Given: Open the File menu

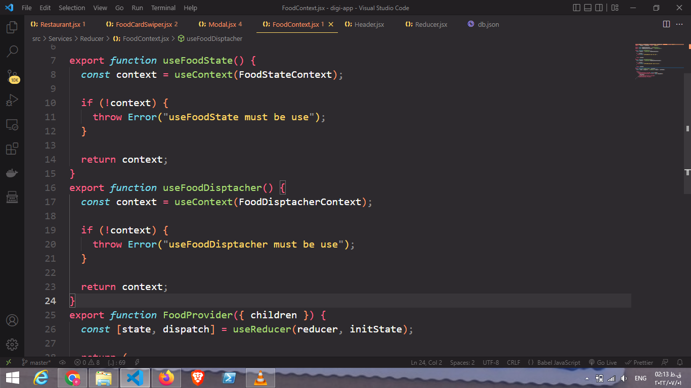Looking at the screenshot, I should click(x=26, y=8).
